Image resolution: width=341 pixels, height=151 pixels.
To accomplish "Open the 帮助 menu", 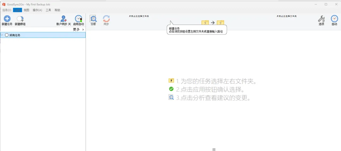I will coord(57,10).
